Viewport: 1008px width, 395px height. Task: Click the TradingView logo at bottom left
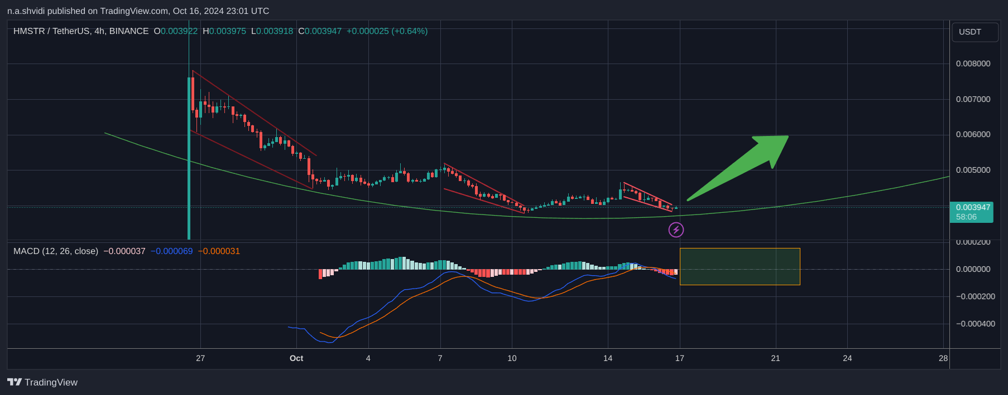click(42, 382)
